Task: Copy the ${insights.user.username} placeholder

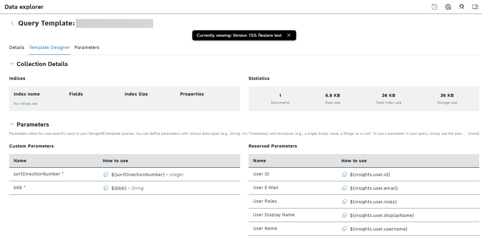Action: [x=345, y=229]
